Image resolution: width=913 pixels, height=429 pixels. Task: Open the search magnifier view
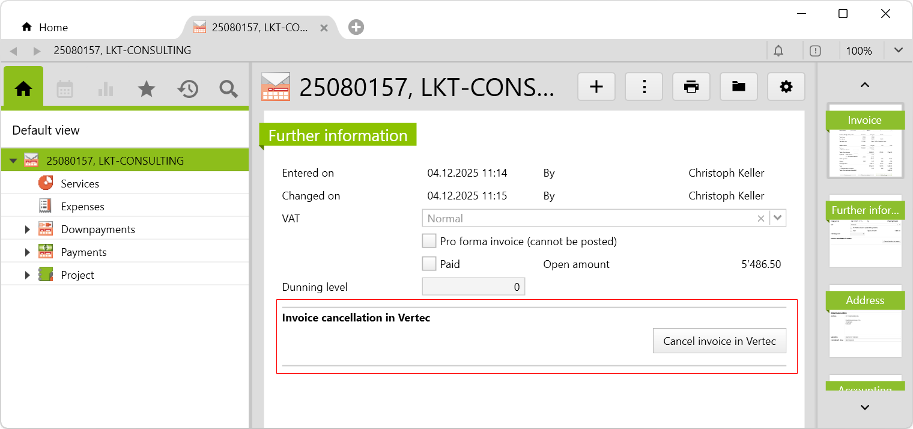pyautogui.click(x=228, y=90)
